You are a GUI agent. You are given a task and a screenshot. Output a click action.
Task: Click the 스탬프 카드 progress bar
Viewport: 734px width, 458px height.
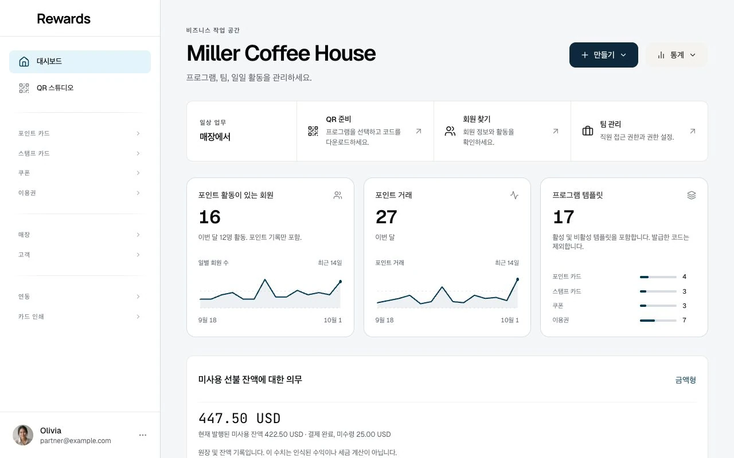point(658,291)
